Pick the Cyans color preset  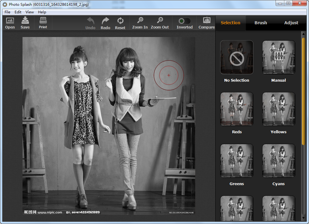[x=279, y=161]
